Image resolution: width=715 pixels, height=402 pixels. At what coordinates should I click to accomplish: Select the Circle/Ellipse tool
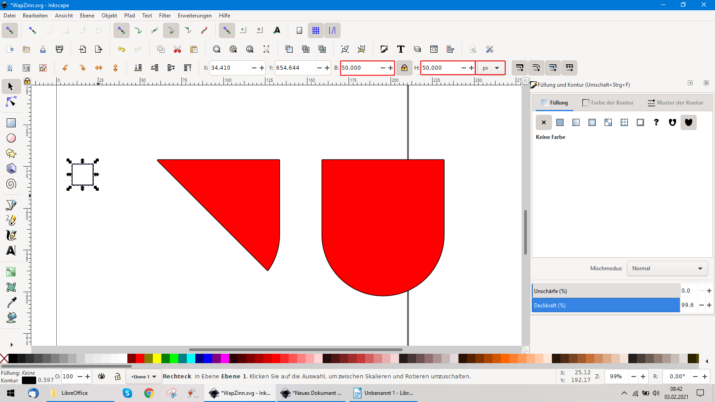pos(11,138)
